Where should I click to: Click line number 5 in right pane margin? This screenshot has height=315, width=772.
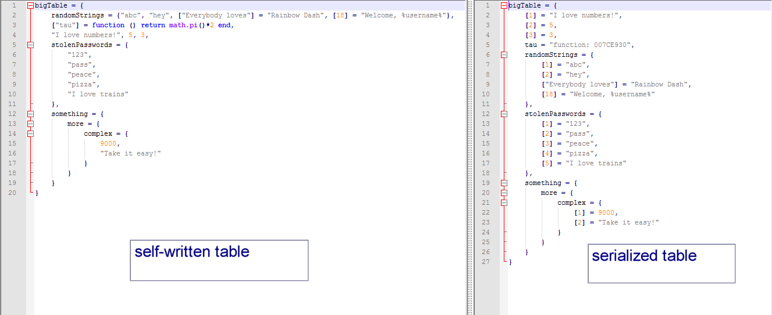click(488, 45)
